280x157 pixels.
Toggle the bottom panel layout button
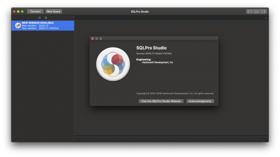256,11
